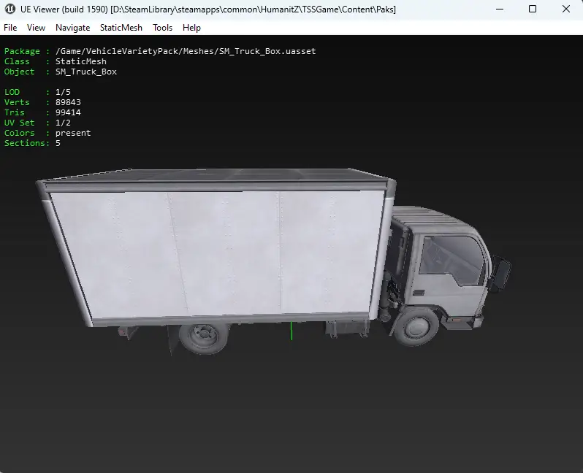Open the Navigate menu
583x473 pixels.
[x=73, y=28]
